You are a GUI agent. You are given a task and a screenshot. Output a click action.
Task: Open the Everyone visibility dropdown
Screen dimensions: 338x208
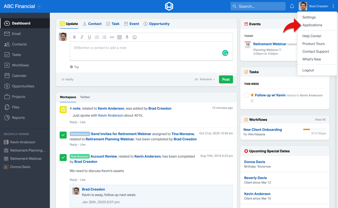click(204, 79)
